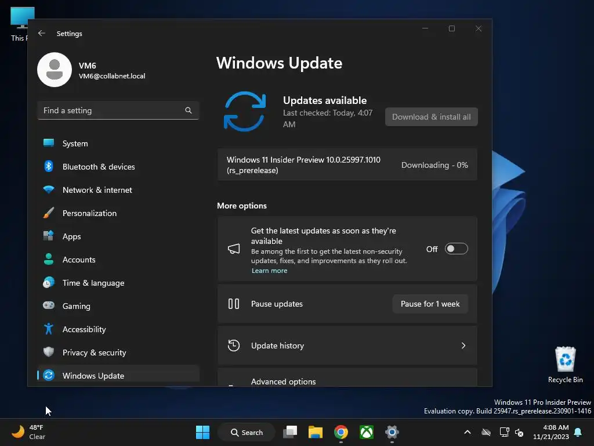This screenshot has height=446, width=594.
Task: Click the Windows Update sync icon in sidebar
Action: coord(49,376)
